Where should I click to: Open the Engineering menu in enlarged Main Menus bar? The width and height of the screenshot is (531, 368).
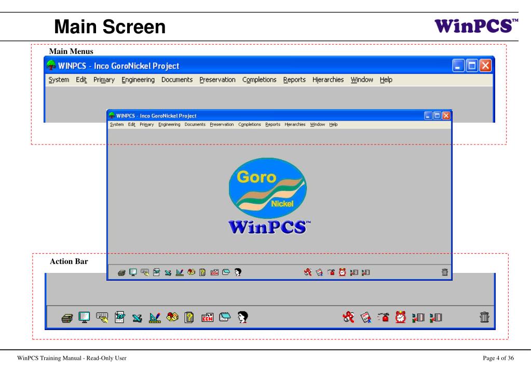pyautogui.click(x=138, y=80)
